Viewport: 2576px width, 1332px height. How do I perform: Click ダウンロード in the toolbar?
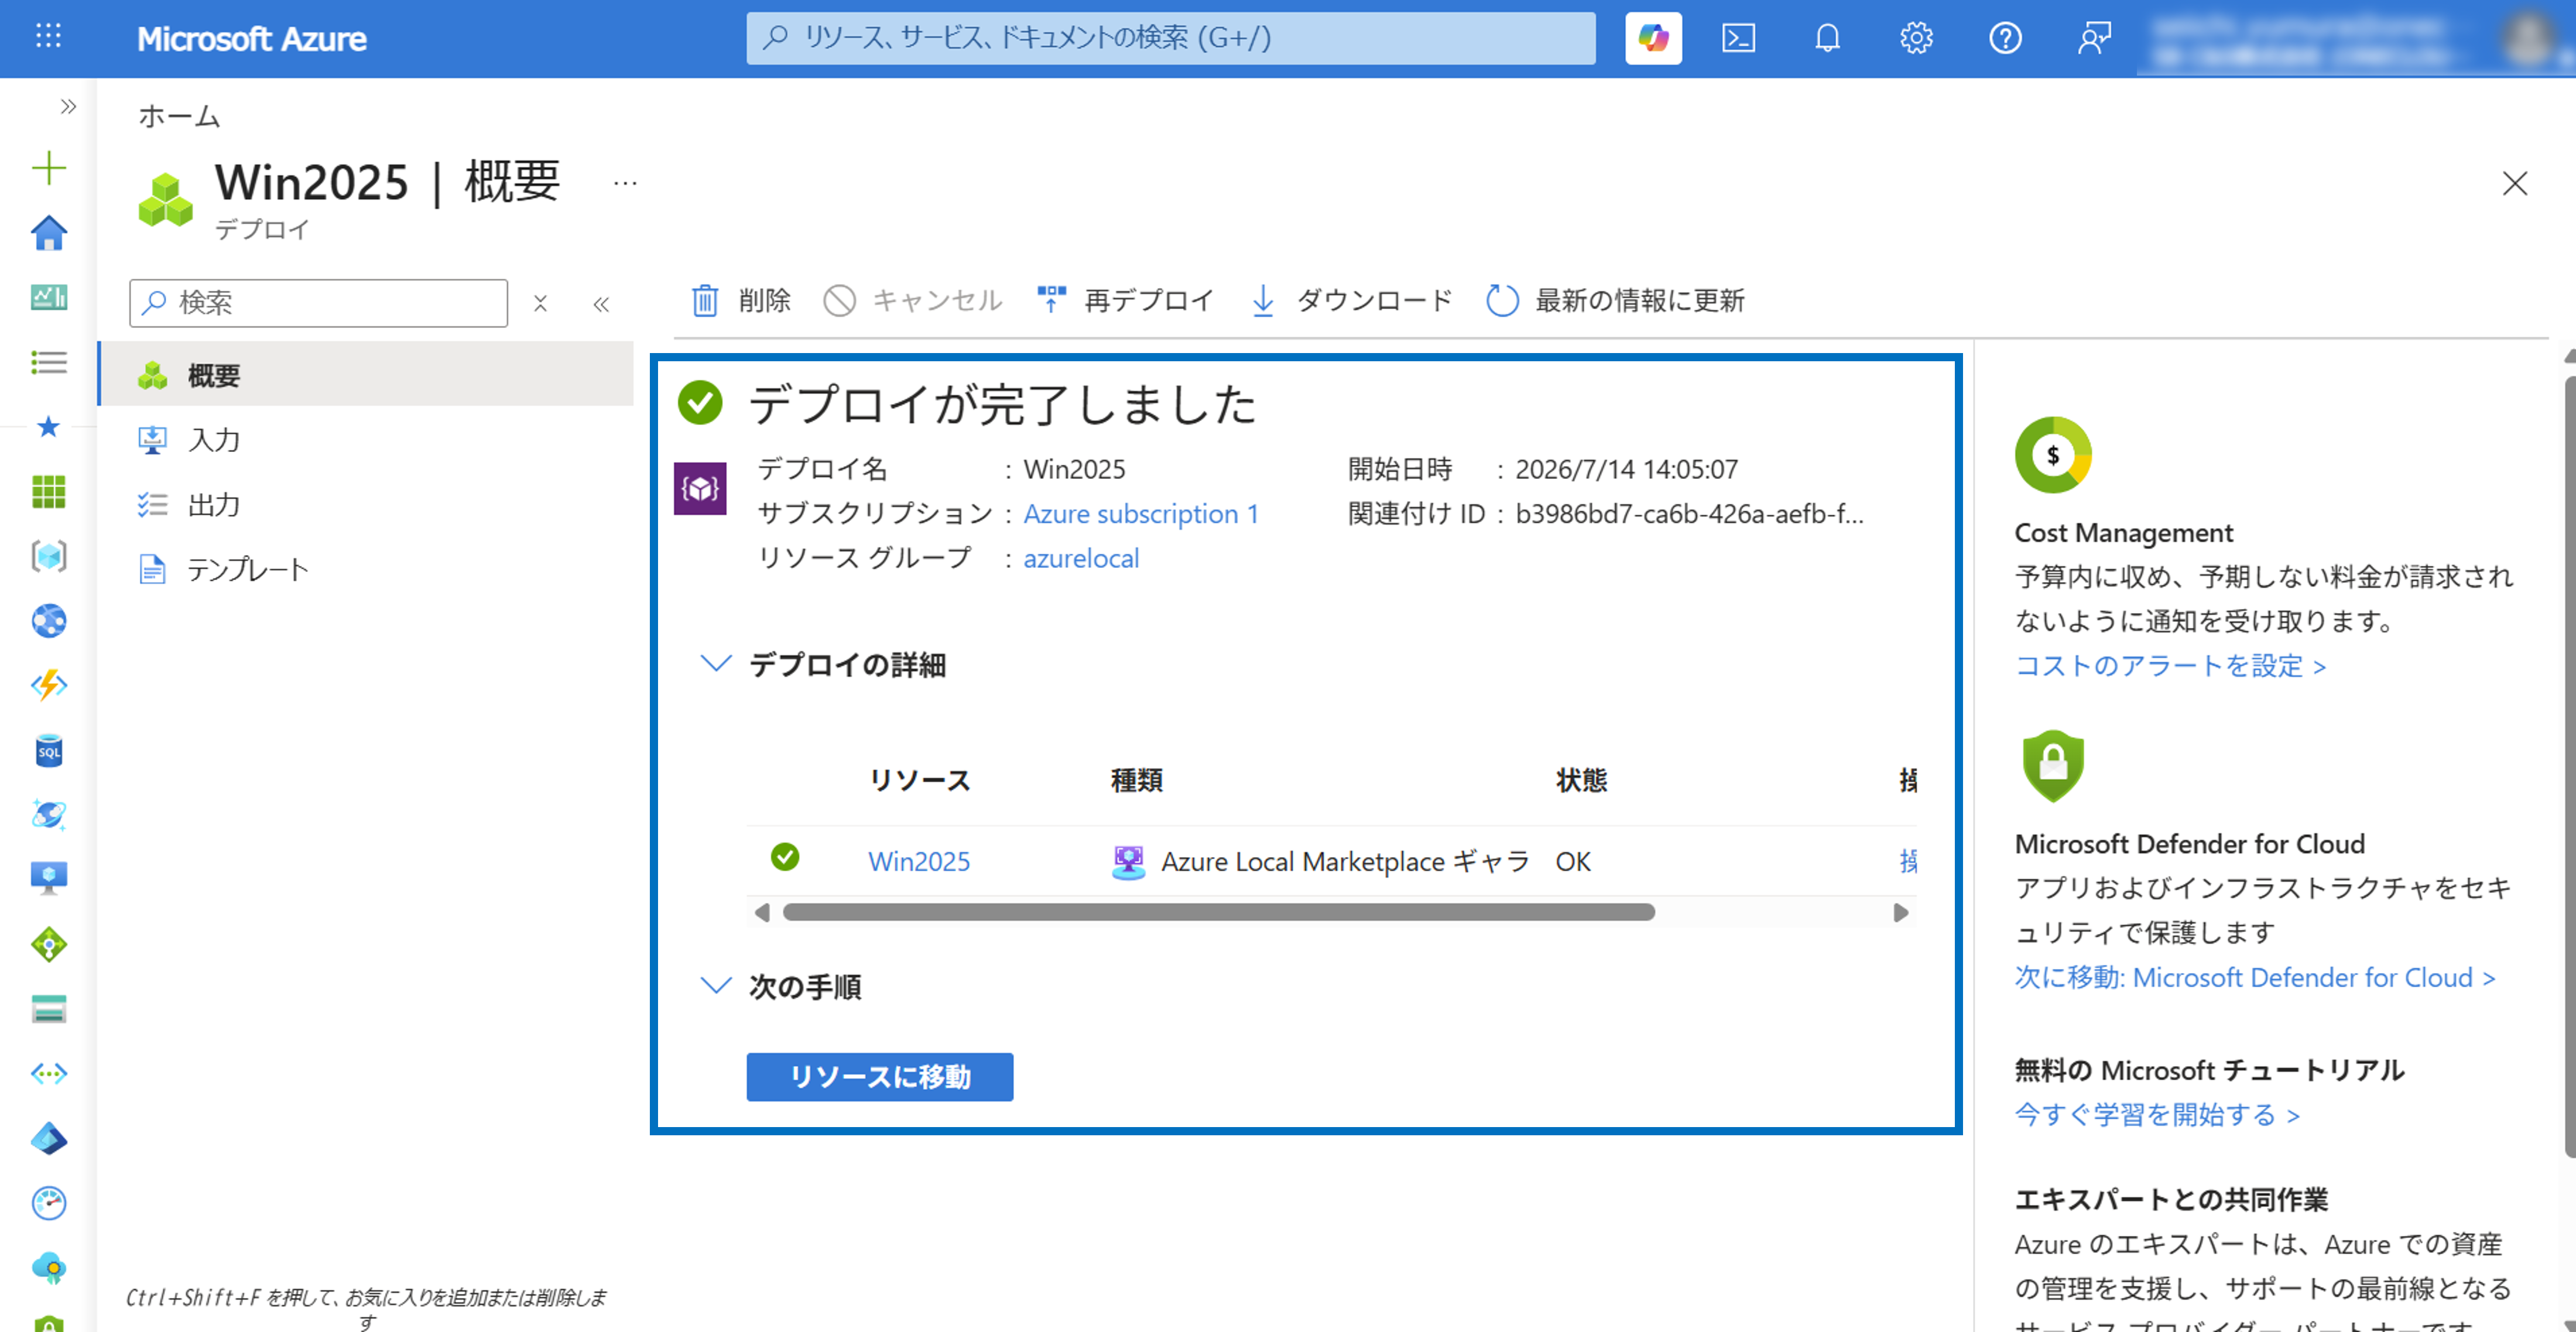pyautogui.click(x=1351, y=300)
